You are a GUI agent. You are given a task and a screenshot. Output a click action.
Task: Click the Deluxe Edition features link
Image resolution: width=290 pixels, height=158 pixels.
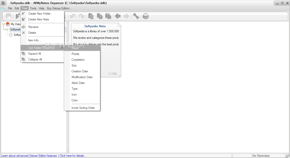click(x=44, y=156)
